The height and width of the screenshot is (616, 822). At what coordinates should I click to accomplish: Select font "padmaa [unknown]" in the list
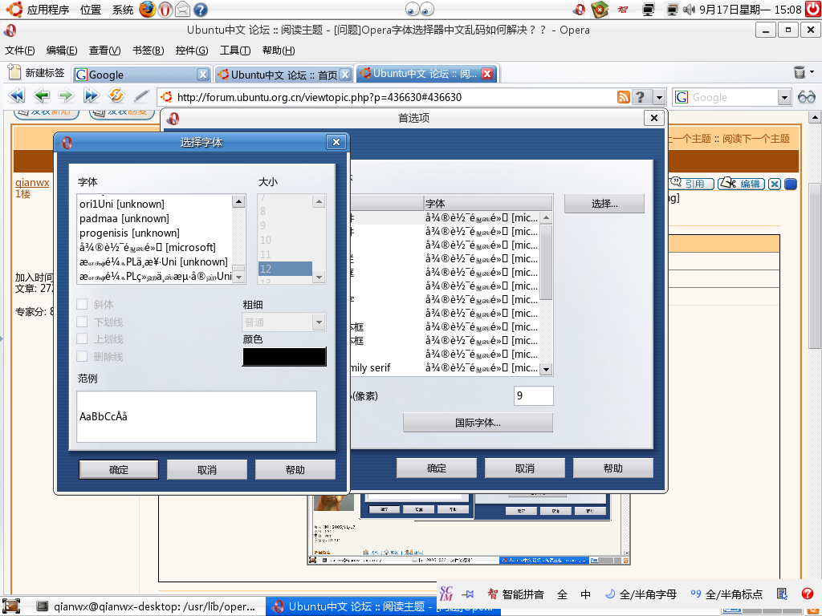(155, 218)
